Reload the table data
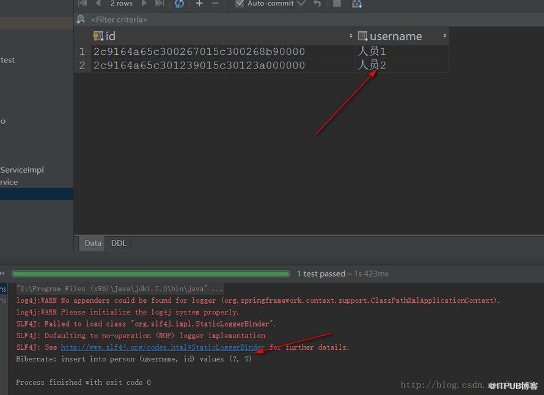The height and width of the screenshot is (395, 544). tap(179, 4)
